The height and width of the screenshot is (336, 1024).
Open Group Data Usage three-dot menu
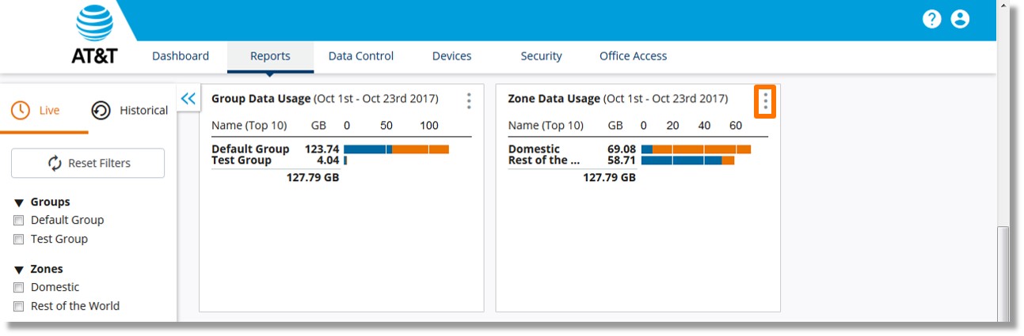[x=469, y=101]
